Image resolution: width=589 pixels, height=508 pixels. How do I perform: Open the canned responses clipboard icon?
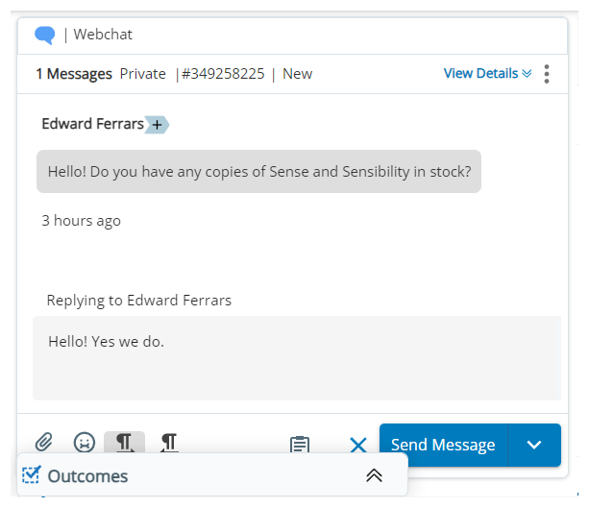(x=300, y=445)
